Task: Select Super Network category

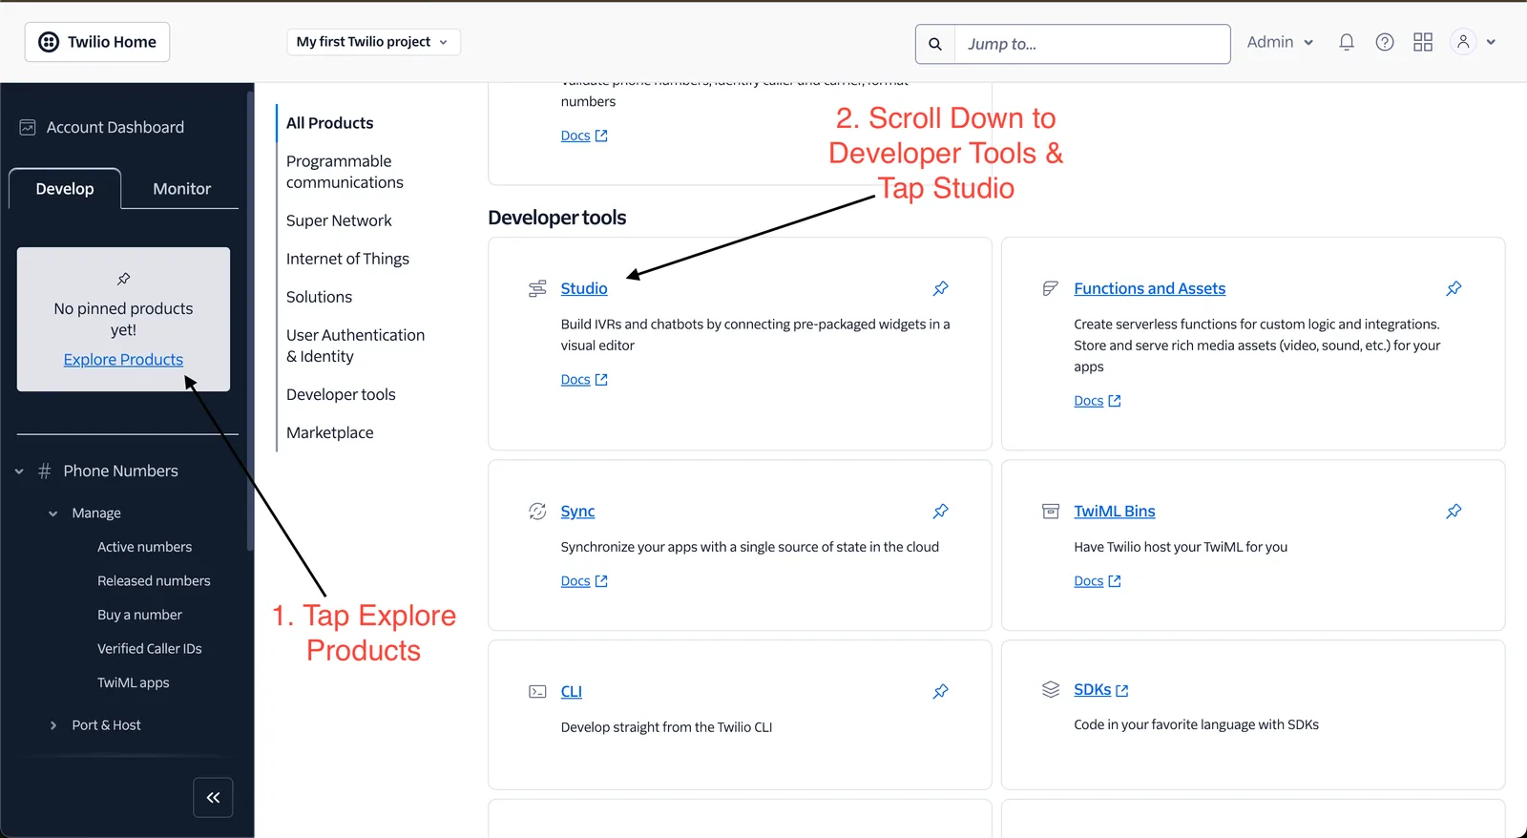Action: tap(339, 220)
